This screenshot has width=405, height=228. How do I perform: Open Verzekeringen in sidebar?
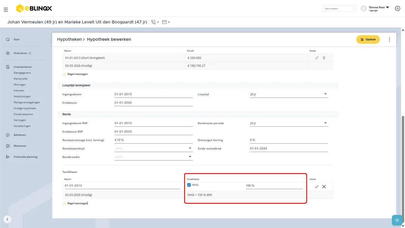point(22,126)
